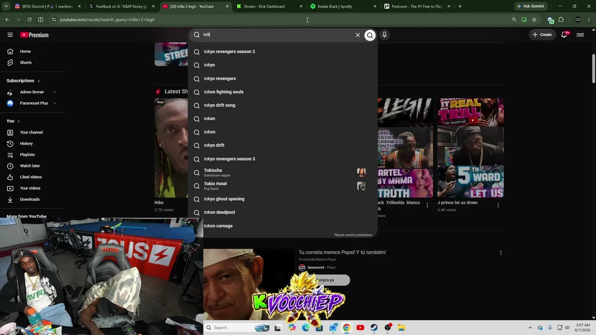
Task: Select suggestion 'tokyo revengers season 2'
Action: click(283, 52)
